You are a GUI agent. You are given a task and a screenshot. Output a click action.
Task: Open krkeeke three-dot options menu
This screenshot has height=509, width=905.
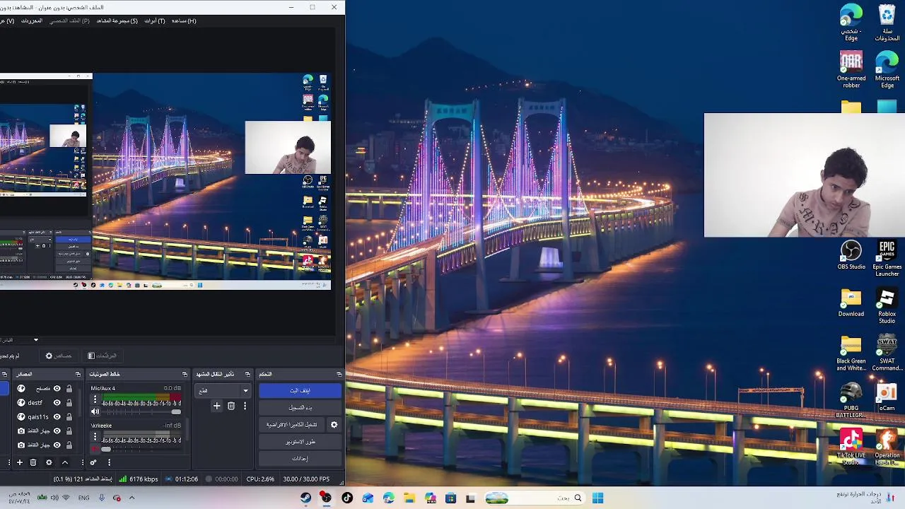click(x=95, y=438)
